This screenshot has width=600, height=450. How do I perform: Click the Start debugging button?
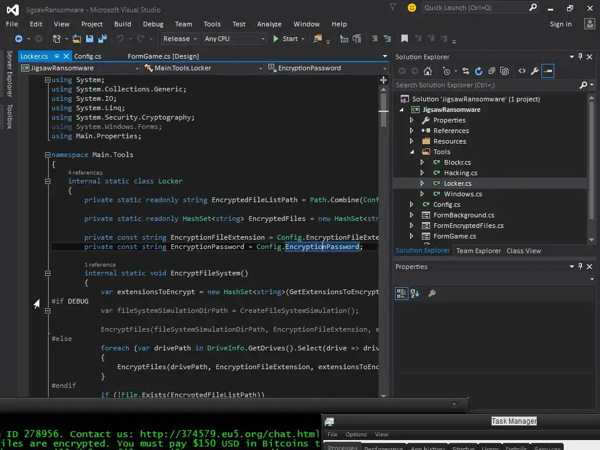coord(286,39)
